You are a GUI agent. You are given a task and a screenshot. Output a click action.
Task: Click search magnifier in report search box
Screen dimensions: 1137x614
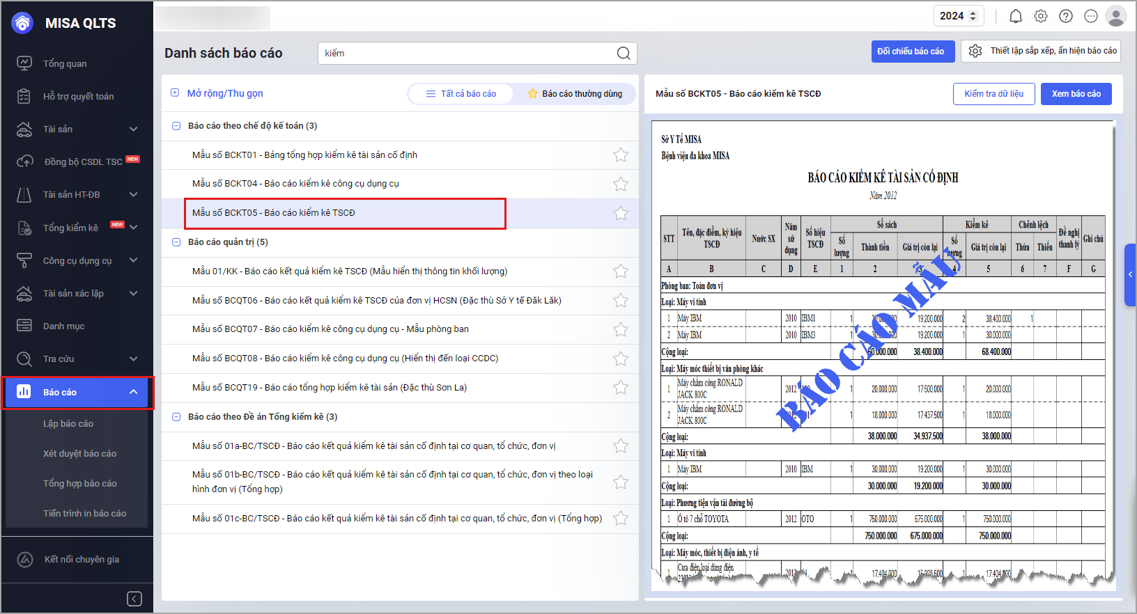(624, 54)
